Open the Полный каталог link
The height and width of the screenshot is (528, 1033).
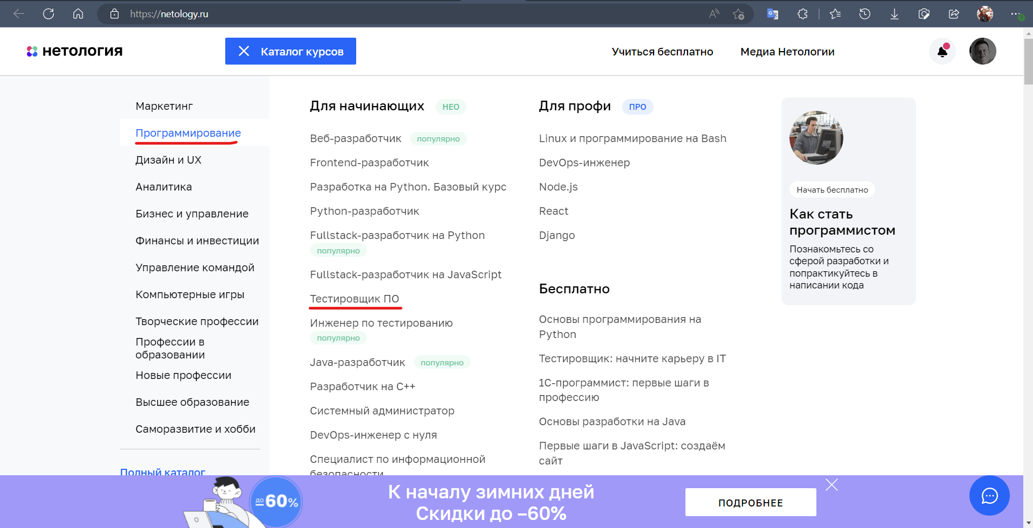[x=163, y=471]
